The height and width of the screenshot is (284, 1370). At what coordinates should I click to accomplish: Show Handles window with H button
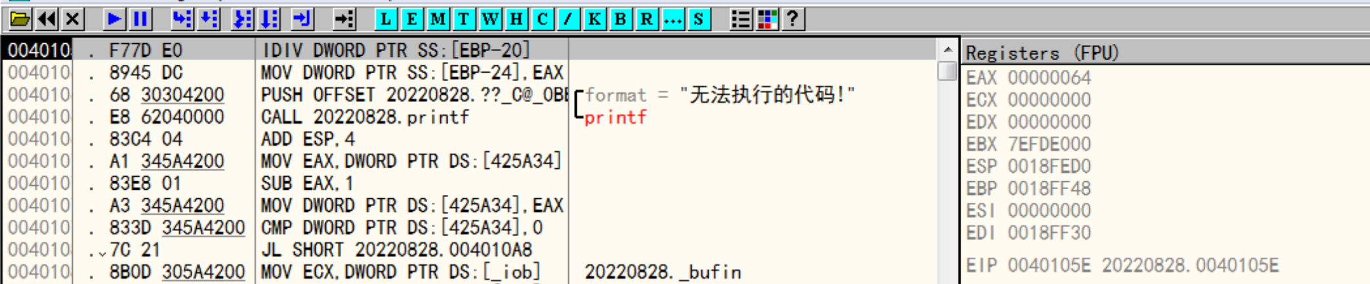tap(516, 19)
